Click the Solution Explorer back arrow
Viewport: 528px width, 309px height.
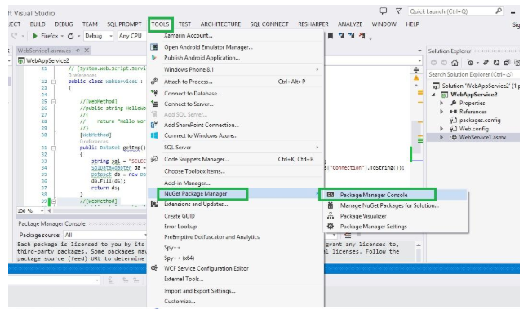[x=433, y=63]
